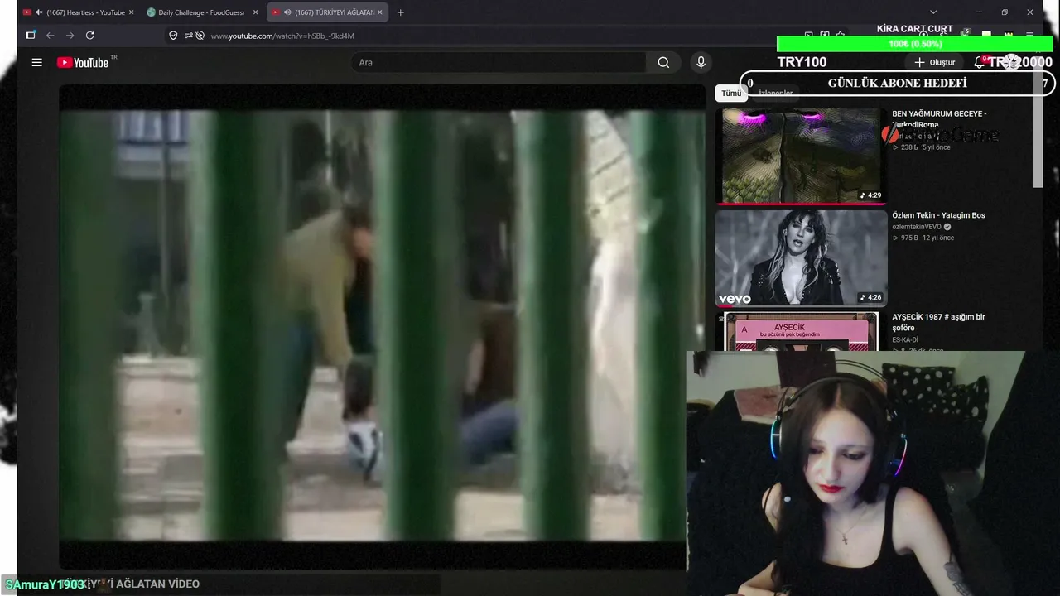Screen dimensions: 1060x596
Task: Expand the list all tabs chevron
Action: pyautogui.click(x=933, y=12)
